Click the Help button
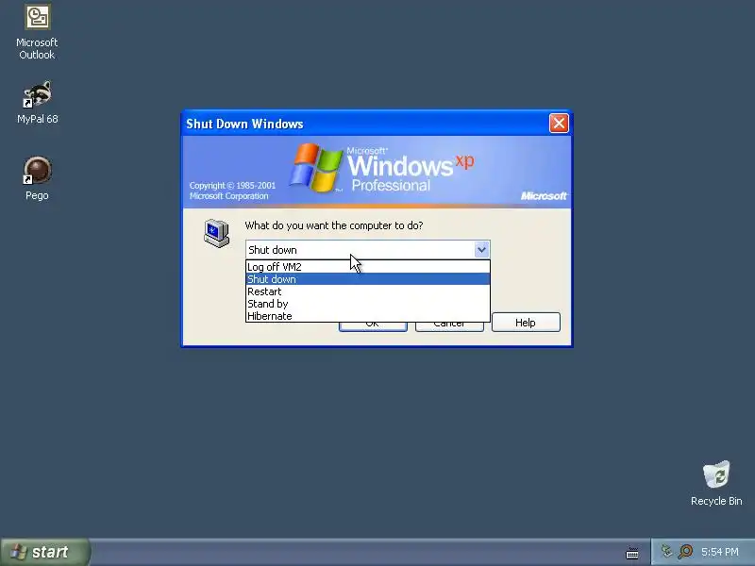This screenshot has height=566, width=755. pyautogui.click(x=526, y=322)
